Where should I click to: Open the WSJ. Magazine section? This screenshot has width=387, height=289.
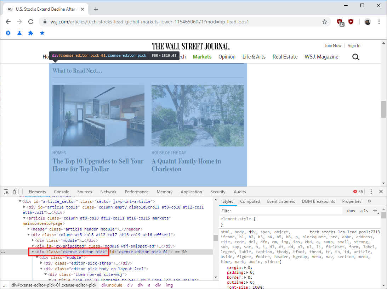click(321, 57)
